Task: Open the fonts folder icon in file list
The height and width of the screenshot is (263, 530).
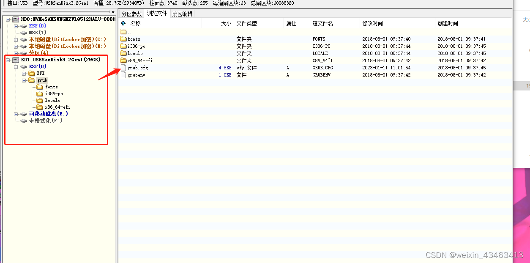Action: point(124,39)
